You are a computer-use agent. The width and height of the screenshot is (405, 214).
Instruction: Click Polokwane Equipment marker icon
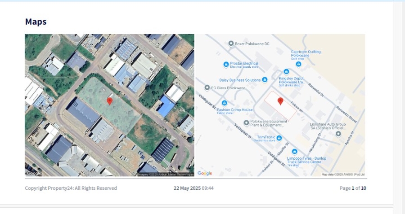(x=246, y=122)
